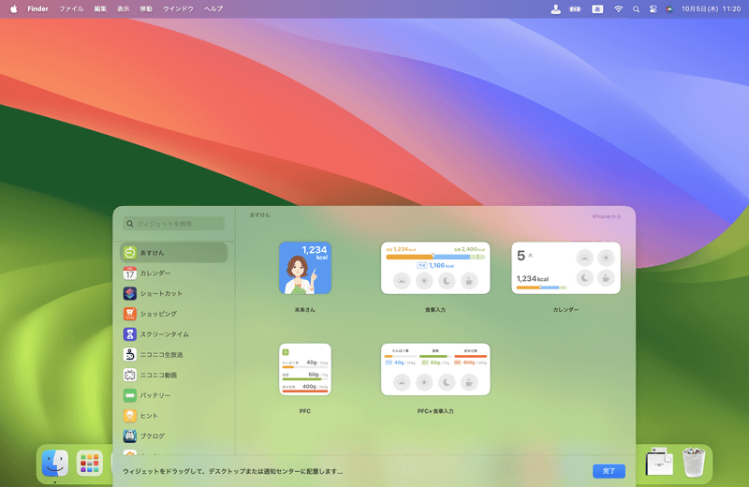The width and height of the screenshot is (749, 487).
Task: Open the Apple menu
Action: click(x=13, y=8)
